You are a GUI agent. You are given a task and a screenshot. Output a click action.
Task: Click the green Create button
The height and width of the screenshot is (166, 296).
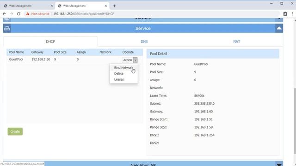15,131
